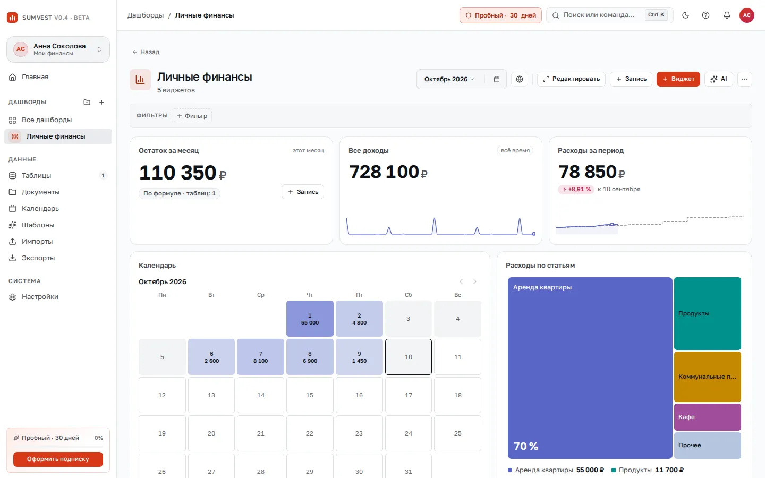This screenshot has height=478, width=765.
Task: Open the Таблицы section
Action: (58, 176)
